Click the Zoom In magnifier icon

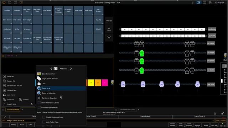20,100
